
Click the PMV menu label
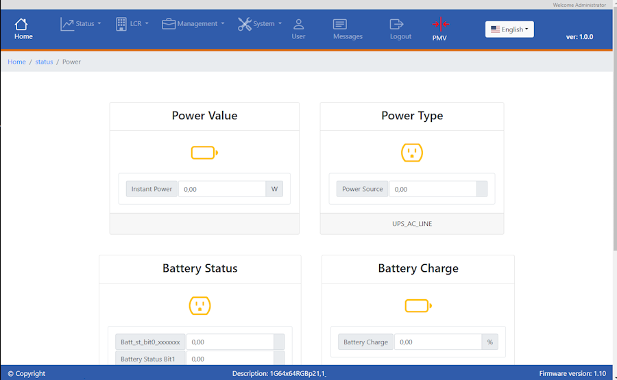click(439, 38)
